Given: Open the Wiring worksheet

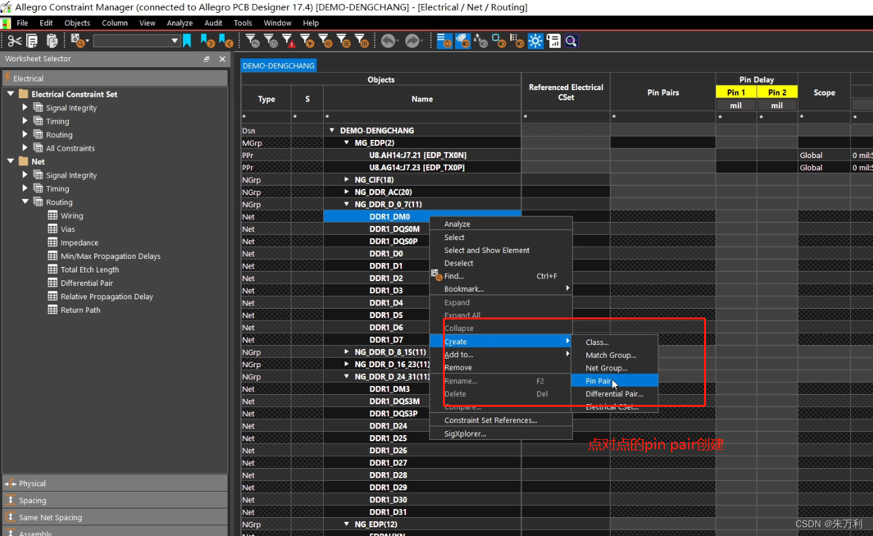Looking at the screenshot, I should 72,216.
